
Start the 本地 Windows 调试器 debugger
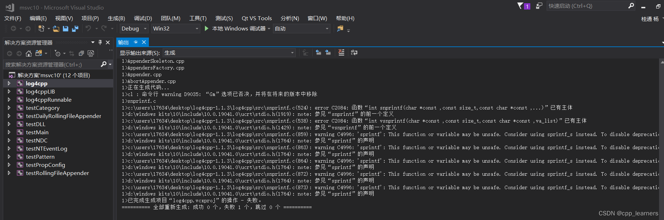(207, 29)
